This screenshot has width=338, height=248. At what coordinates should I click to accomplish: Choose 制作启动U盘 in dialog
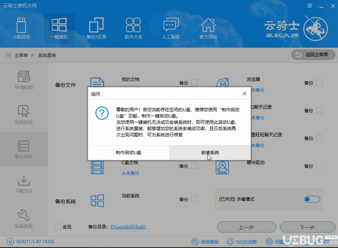pos(129,153)
